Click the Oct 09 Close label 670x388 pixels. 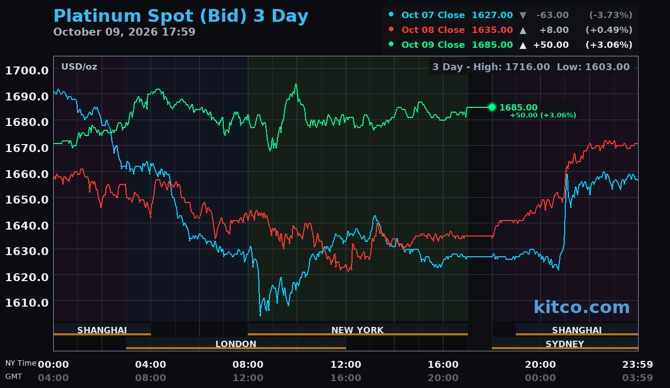pyautogui.click(x=433, y=45)
